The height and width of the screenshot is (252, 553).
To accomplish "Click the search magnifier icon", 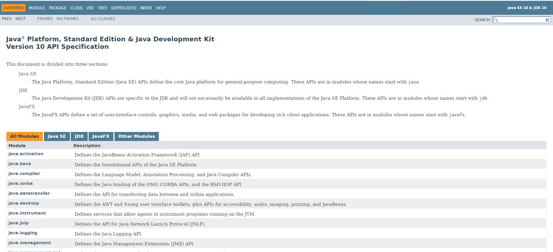I will 496,20.
